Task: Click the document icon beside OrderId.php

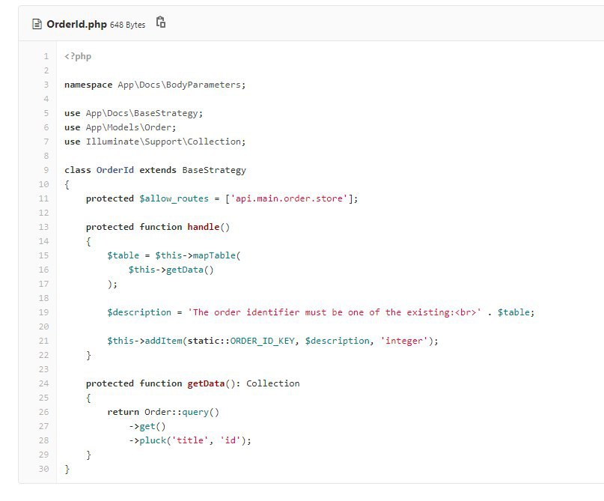Action: 37,24
